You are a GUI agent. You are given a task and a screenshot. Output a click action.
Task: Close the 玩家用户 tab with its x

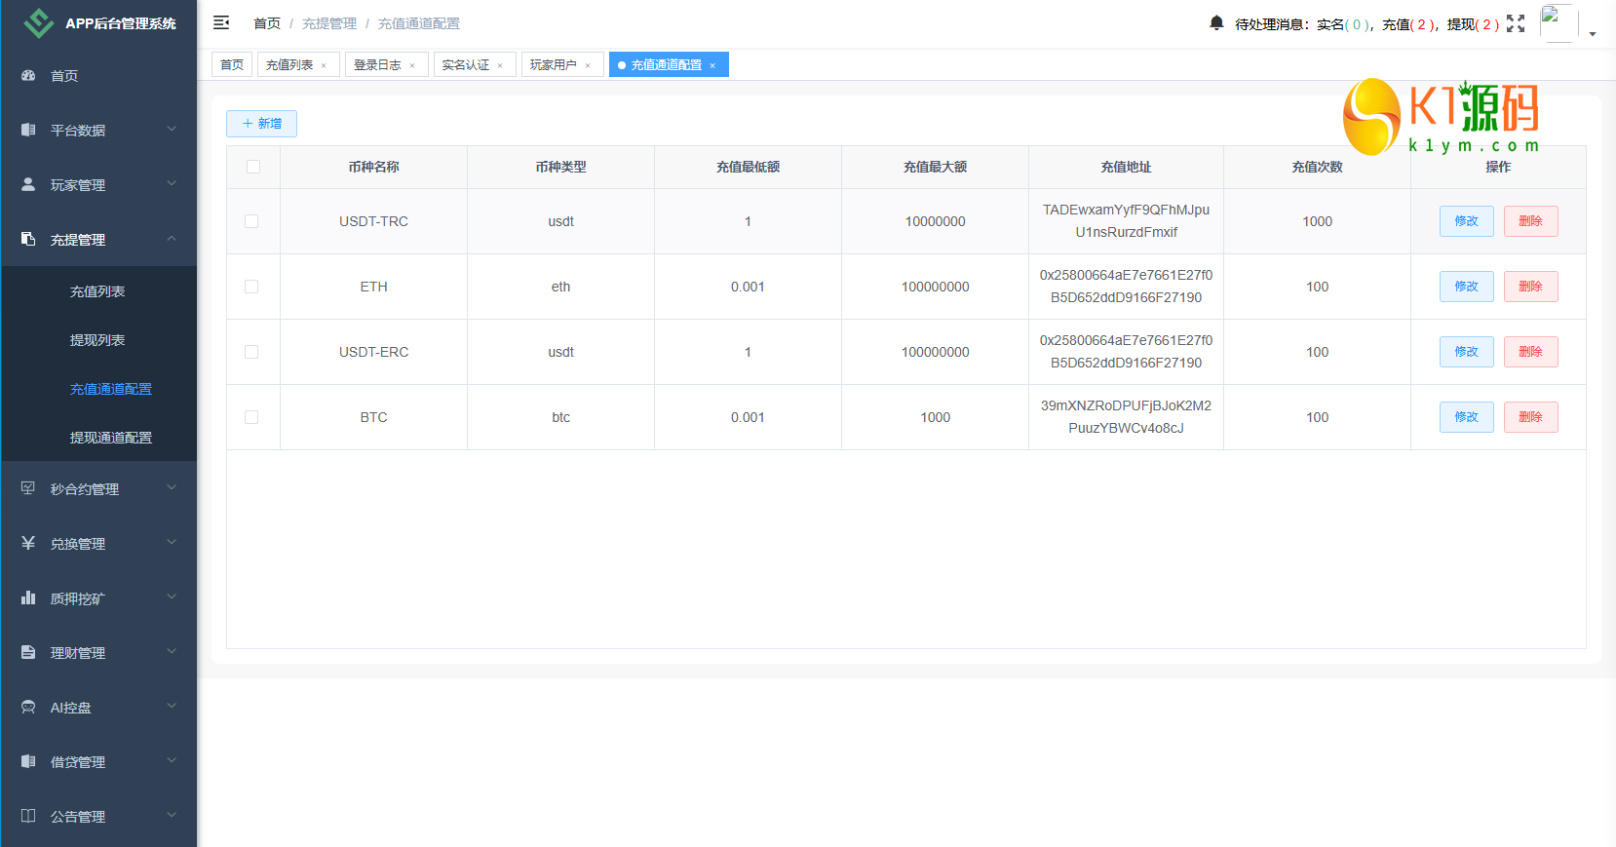point(588,65)
